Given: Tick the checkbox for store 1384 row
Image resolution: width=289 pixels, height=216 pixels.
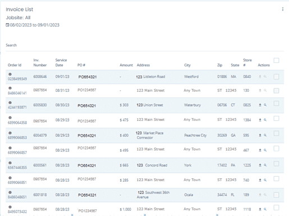Looking at the screenshot, I should [276, 119].
